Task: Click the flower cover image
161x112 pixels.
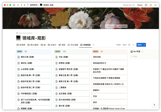Action: (x=81, y=18)
